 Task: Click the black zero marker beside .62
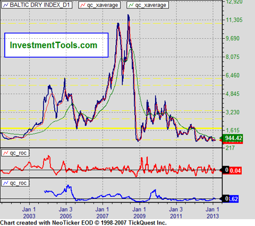click(224, 199)
